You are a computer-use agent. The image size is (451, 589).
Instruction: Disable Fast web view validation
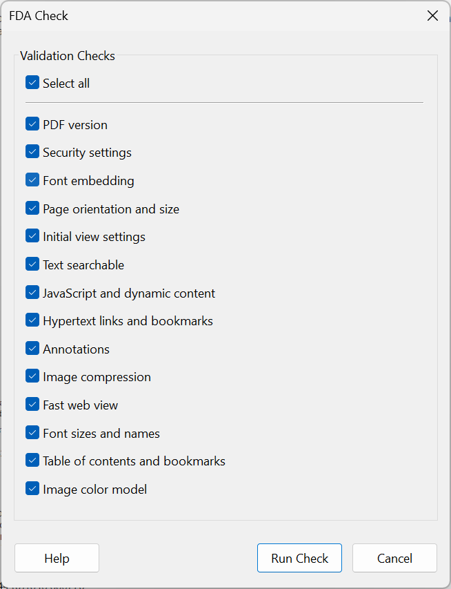(x=32, y=404)
